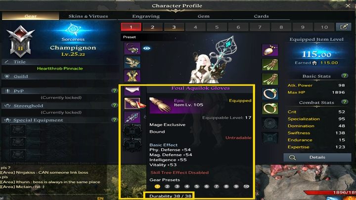Viewport: 356px width, 200px height.
Task: Select the staff weapon slot icon
Action: pos(132,118)
